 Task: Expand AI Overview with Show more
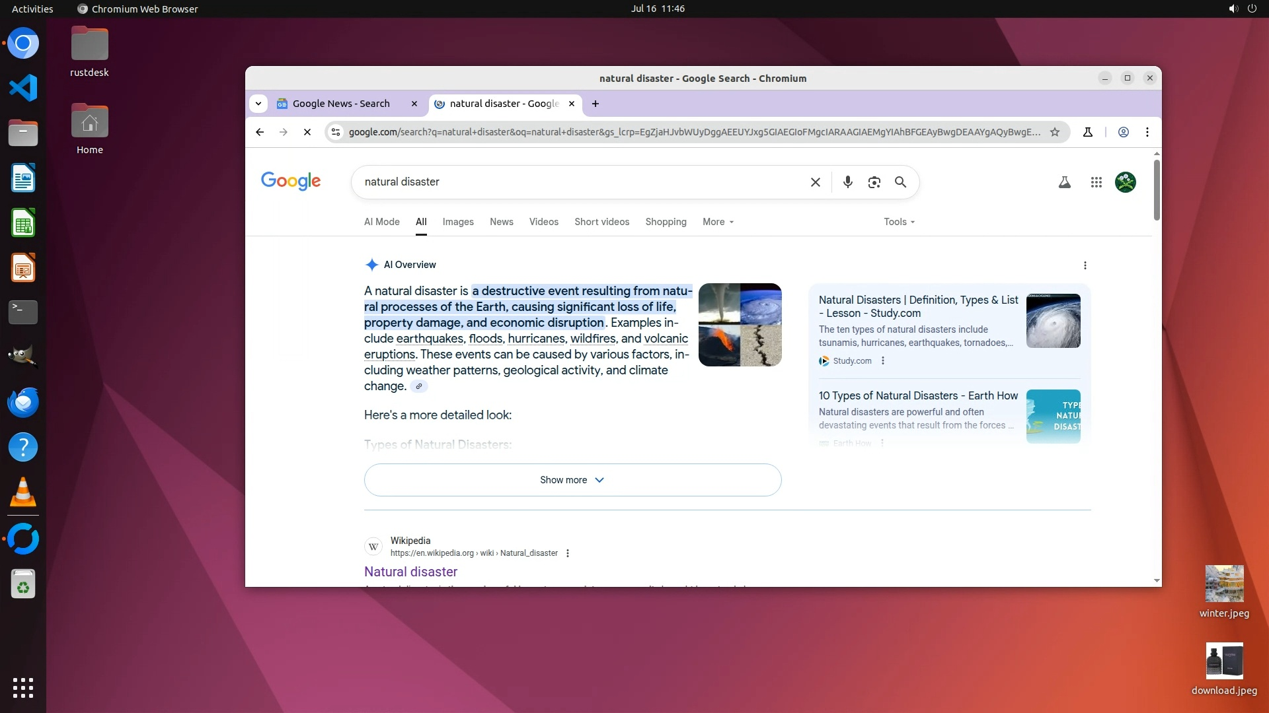[x=572, y=480]
